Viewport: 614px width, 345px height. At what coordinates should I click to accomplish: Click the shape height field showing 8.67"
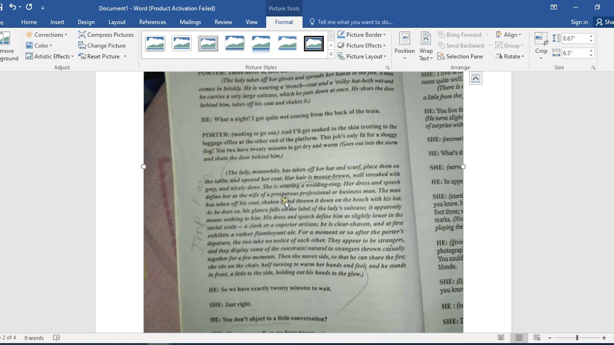[575, 38]
